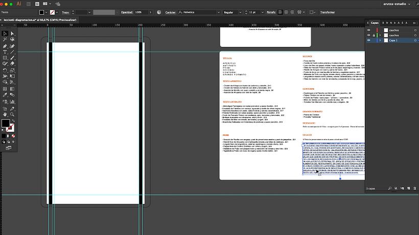Screen dimensions: 419x235
Task: Select the Type tool
Action: (5, 52)
